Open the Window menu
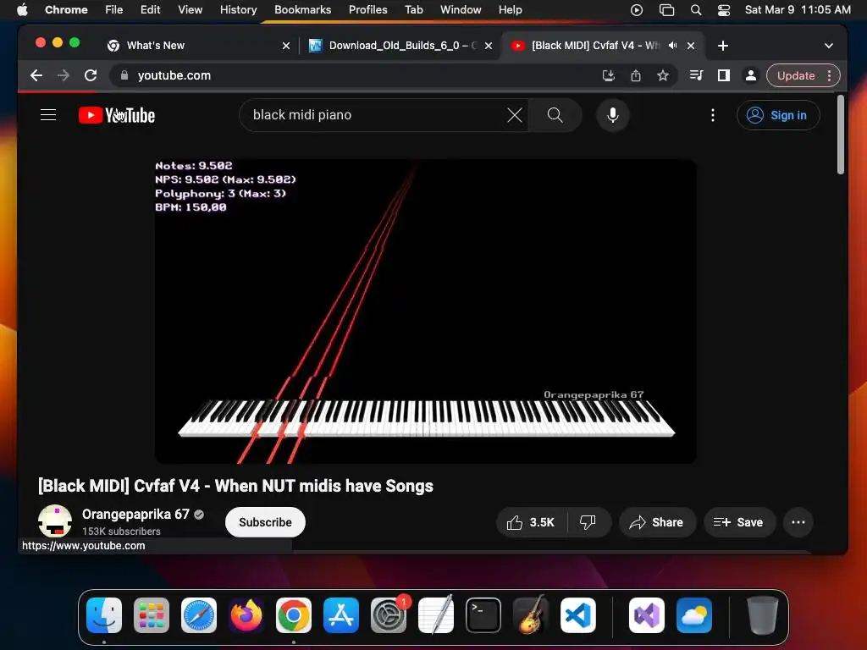867x650 pixels. coord(461,10)
